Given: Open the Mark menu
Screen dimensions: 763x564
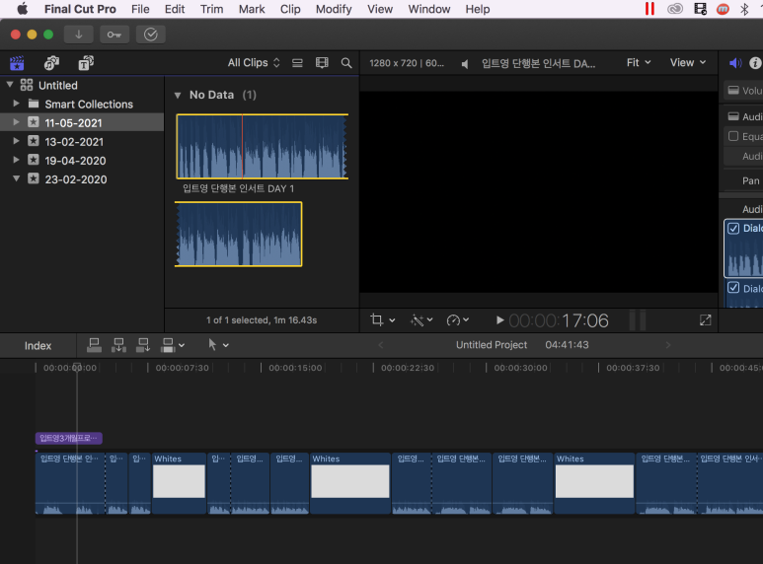Looking at the screenshot, I should pos(252,9).
